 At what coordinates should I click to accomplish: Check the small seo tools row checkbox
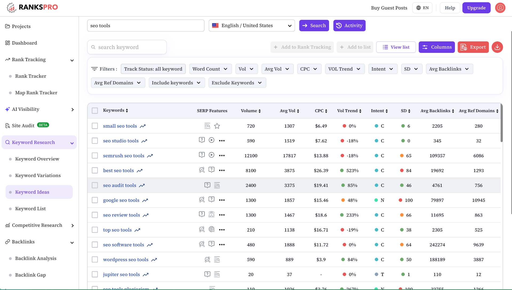pyautogui.click(x=95, y=126)
